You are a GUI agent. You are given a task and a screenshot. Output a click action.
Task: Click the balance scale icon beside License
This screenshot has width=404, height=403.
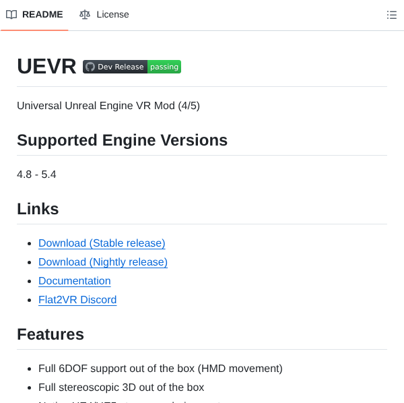[x=84, y=15]
